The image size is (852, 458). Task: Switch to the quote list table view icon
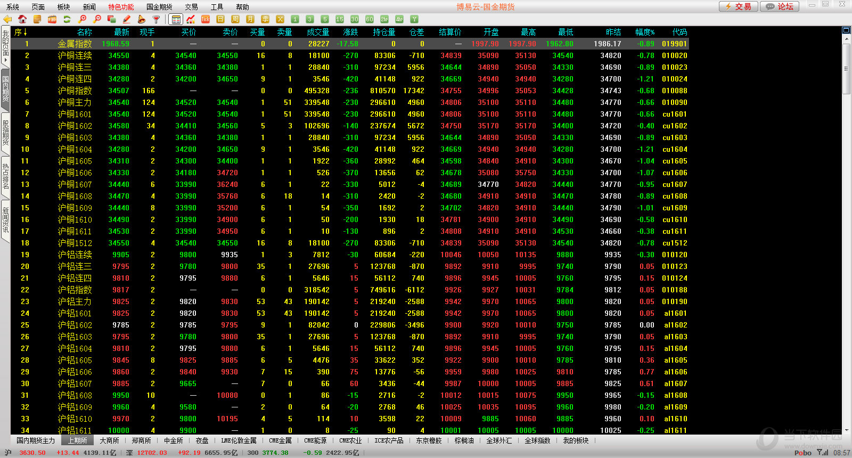click(176, 19)
